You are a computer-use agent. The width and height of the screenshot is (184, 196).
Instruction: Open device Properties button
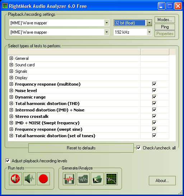tap(165, 34)
